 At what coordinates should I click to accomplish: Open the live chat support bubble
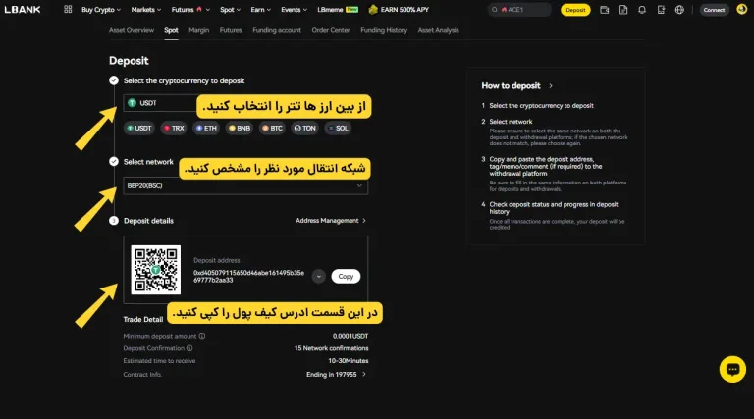[x=732, y=369]
